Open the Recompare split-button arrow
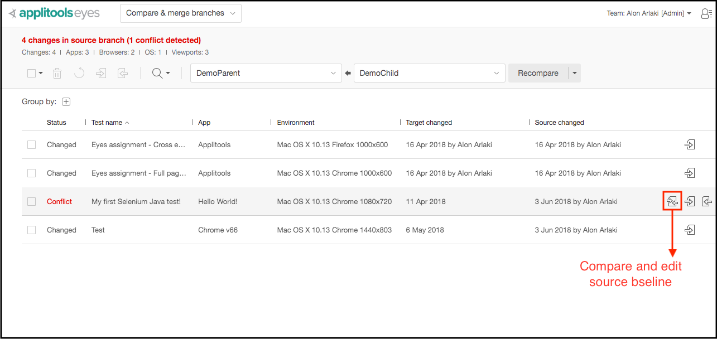This screenshot has width=717, height=339. (575, 73)
